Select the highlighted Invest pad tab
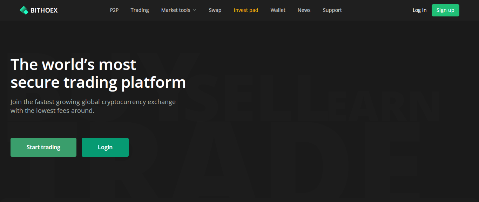The height and width of the screenshot is (202, 479). tap(246, 10)
